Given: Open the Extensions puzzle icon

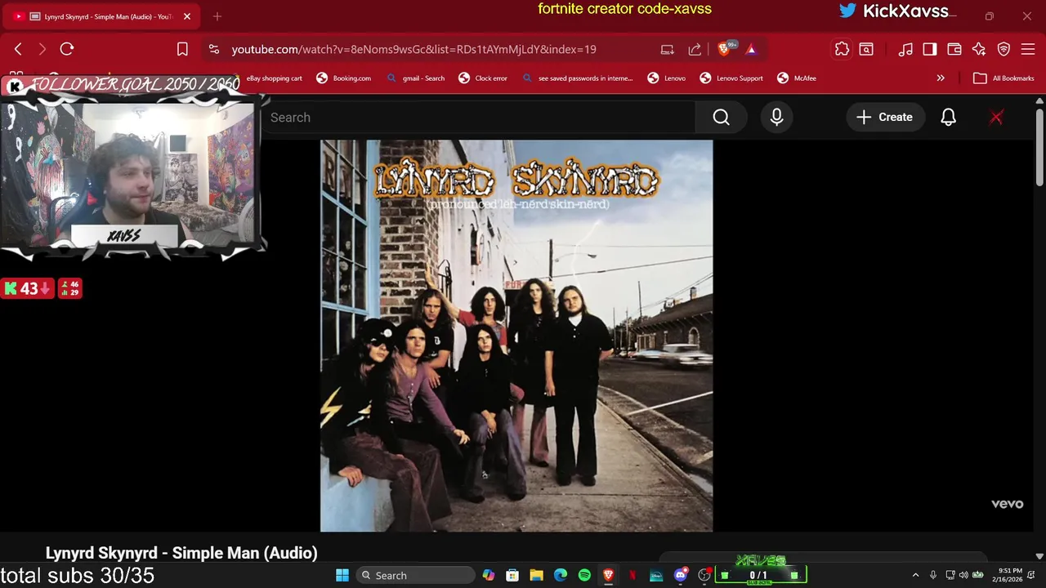Looking at the screenshot, I should coord(842,49).
